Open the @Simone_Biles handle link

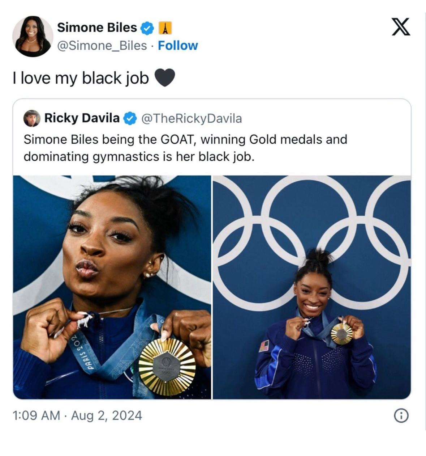(x=102, y=46)
